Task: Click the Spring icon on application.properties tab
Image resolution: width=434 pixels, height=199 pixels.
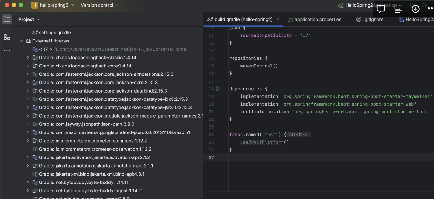Action: click(290, 19)
